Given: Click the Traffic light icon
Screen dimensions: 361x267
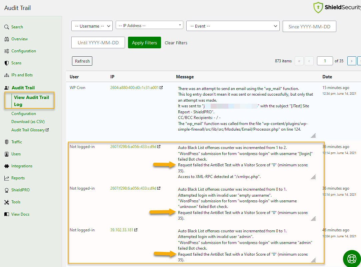Looking at the screenshot, I should tap(7, 142).
